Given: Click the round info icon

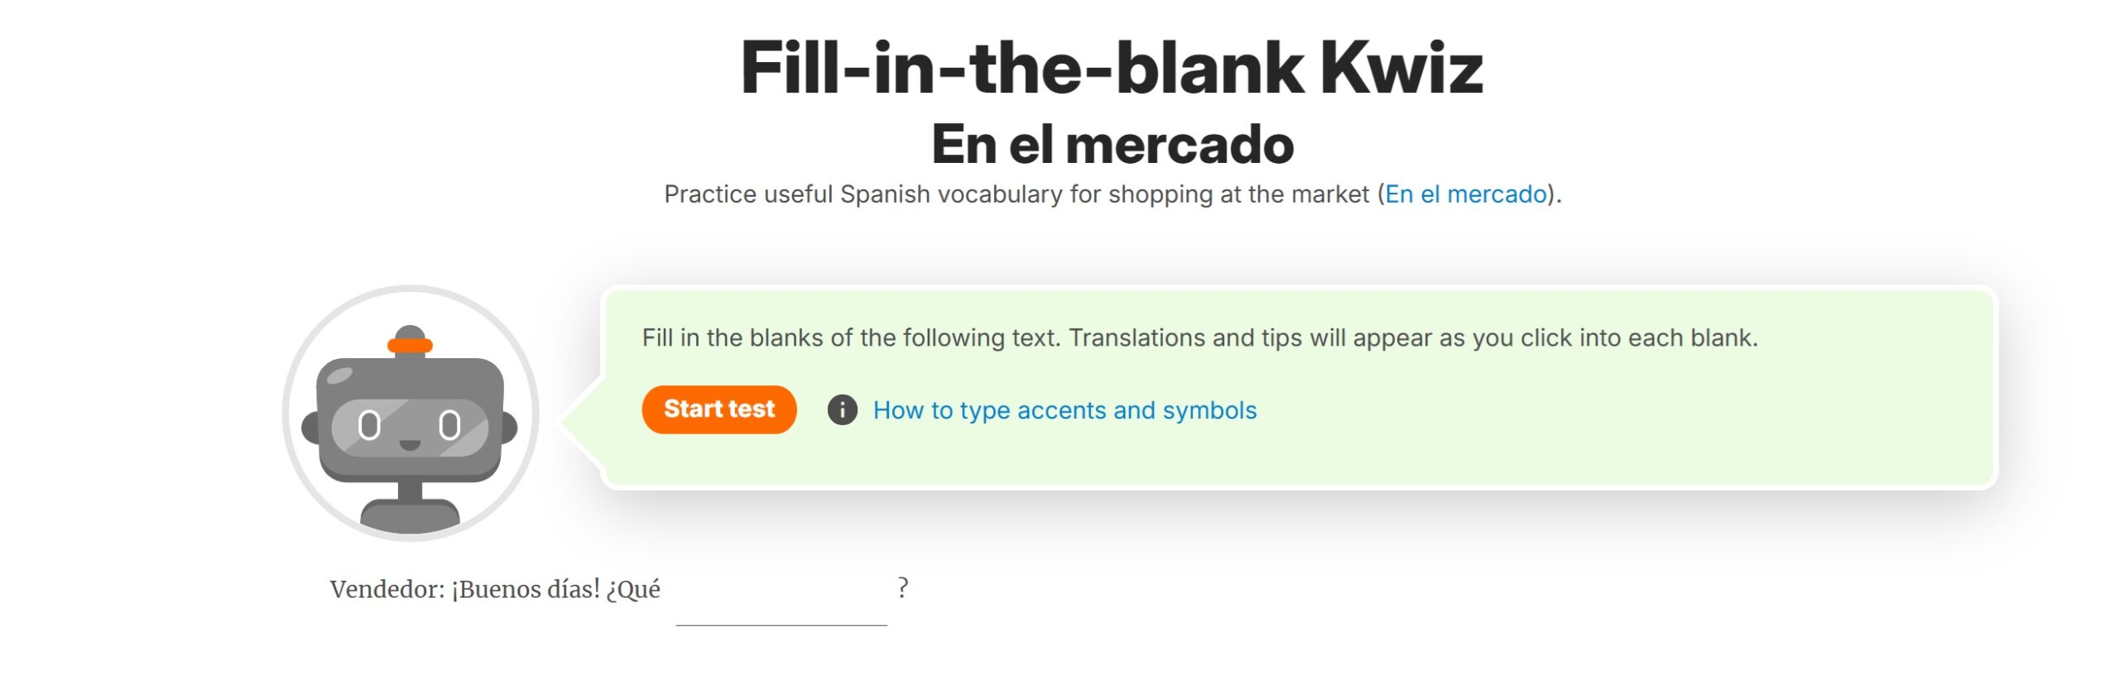Looking at the screenshot, I should click(842, 410).
